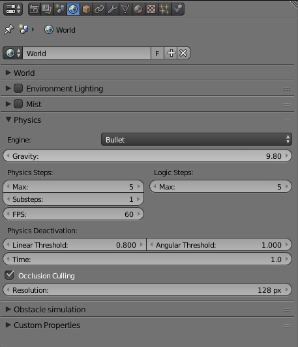Click the F fake user button
Viewport: 298px width, 347px height.
coord(157,53)
